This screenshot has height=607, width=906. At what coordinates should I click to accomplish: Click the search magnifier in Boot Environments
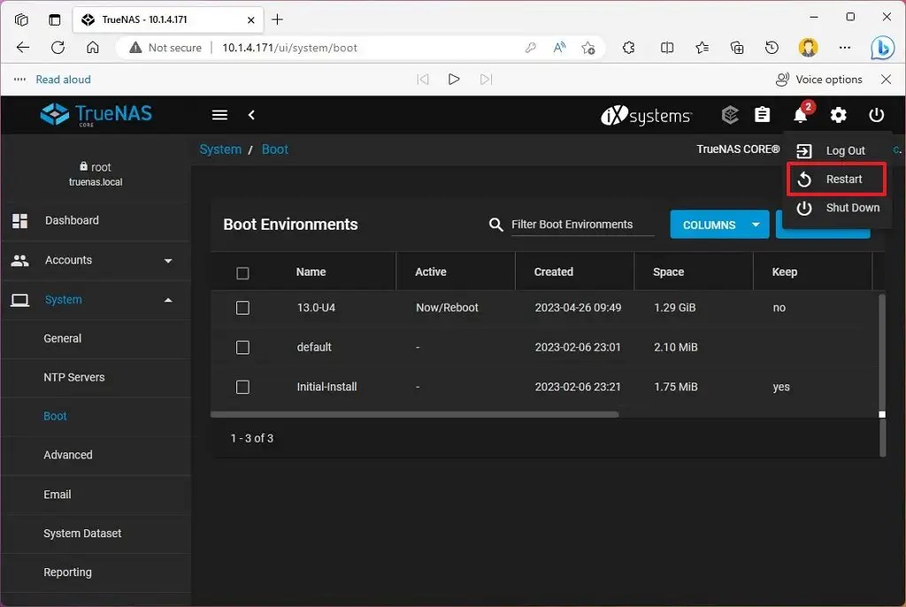495,224
